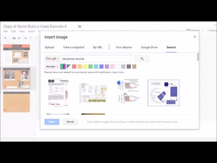The height and width of the screenshot is (163, 217).
Task: Click the folder icon beside the title
Action: pyautogui.click(x=79, y=27)
